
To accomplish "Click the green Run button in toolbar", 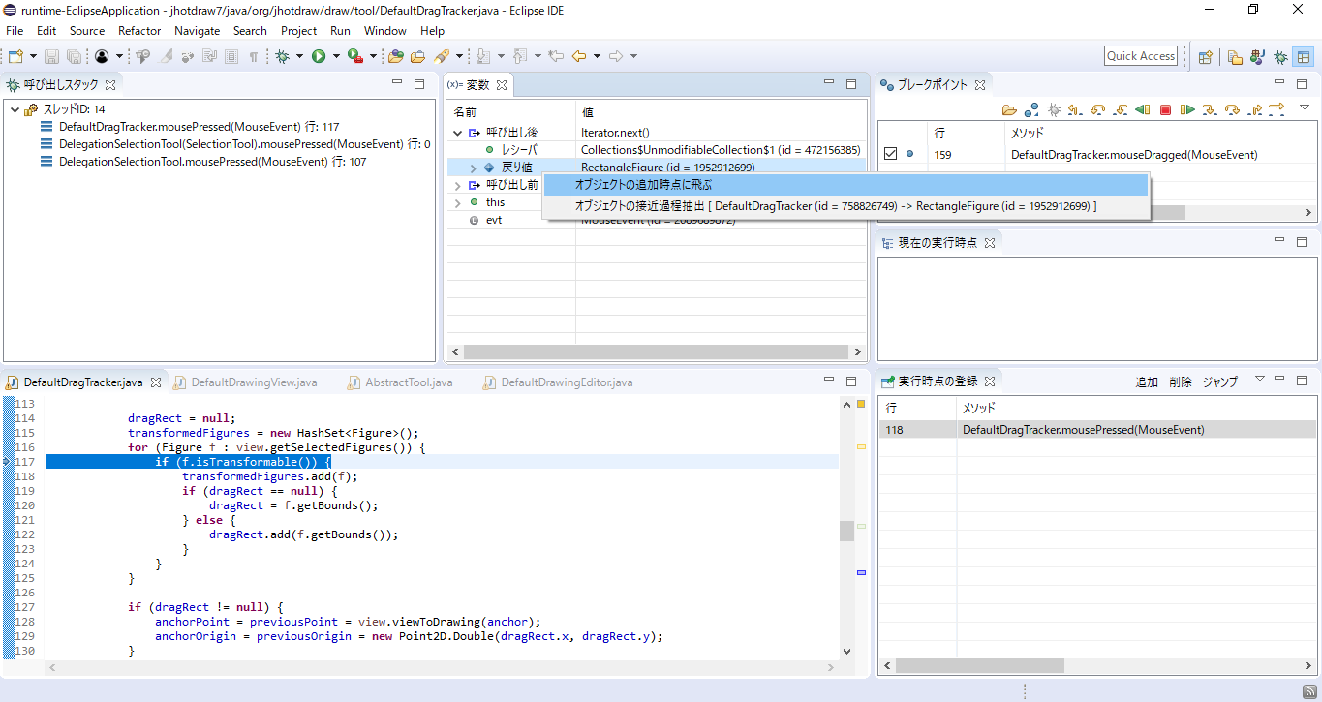I will pos(319,56).
